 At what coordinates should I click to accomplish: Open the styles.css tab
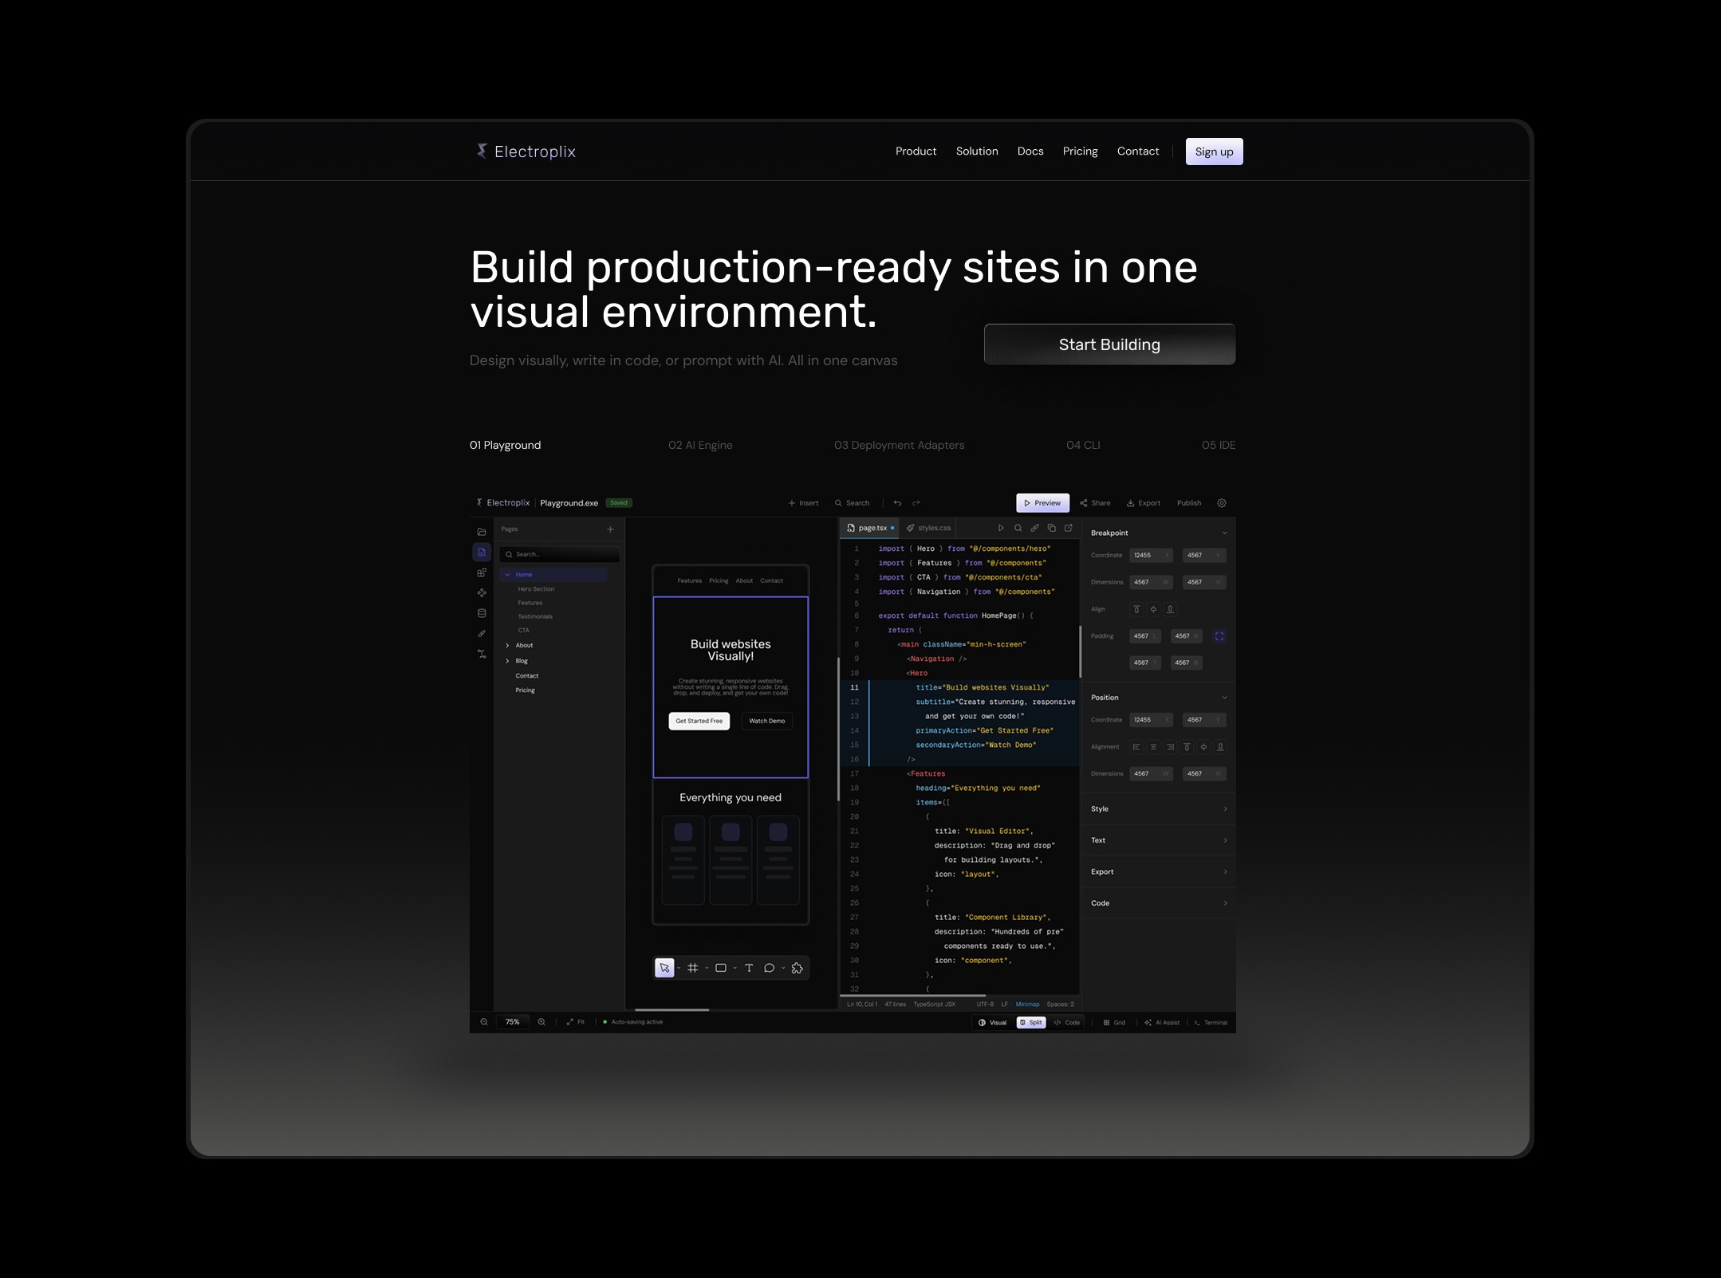point(928,528)
